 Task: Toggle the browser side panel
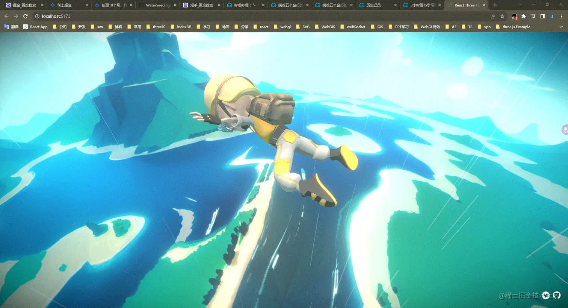[542, 16]
